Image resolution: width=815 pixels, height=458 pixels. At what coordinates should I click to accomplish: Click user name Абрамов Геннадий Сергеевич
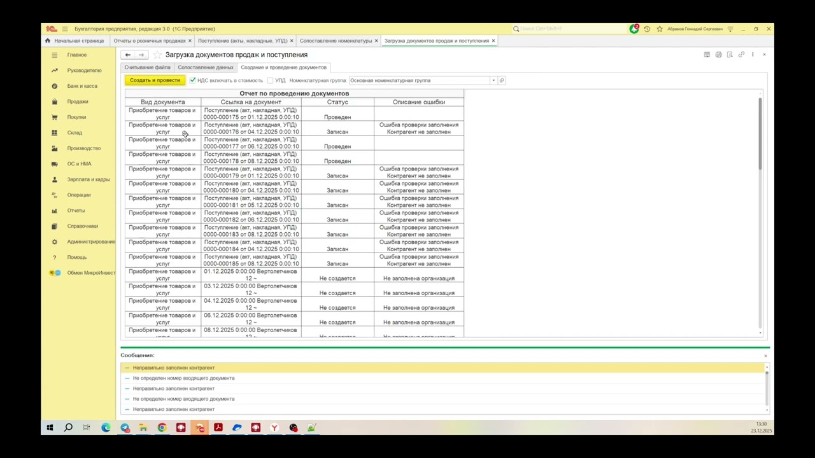tap(695, 29)
